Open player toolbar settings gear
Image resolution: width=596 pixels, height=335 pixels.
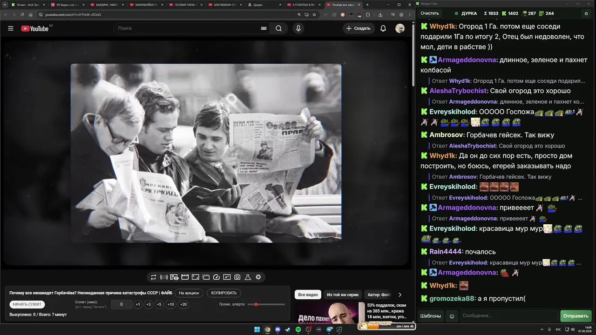click(x=258, y=277)
